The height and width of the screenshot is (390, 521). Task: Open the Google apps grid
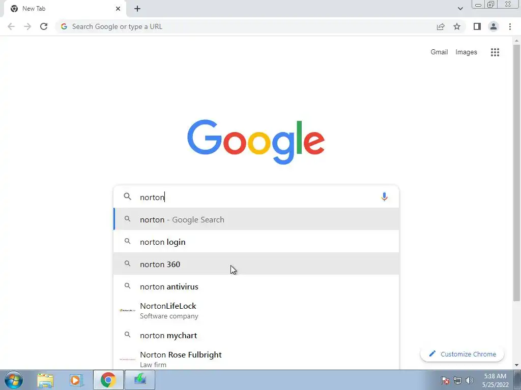[x=495, y=52]
